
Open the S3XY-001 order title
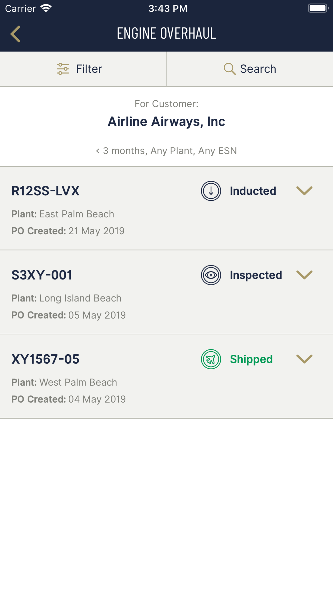(42, 275)
